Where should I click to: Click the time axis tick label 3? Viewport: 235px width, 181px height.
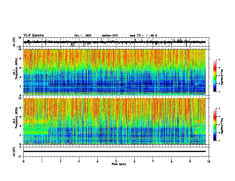(x=79, y=161)
